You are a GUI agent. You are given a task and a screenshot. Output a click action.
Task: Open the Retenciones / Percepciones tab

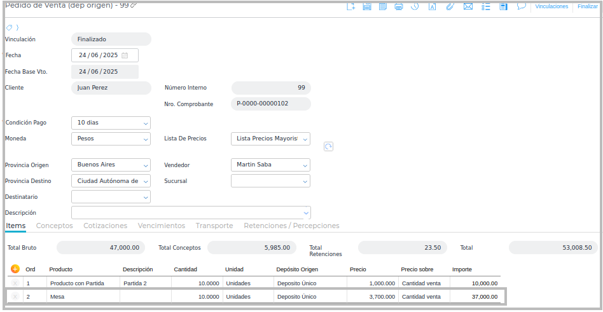291,226
